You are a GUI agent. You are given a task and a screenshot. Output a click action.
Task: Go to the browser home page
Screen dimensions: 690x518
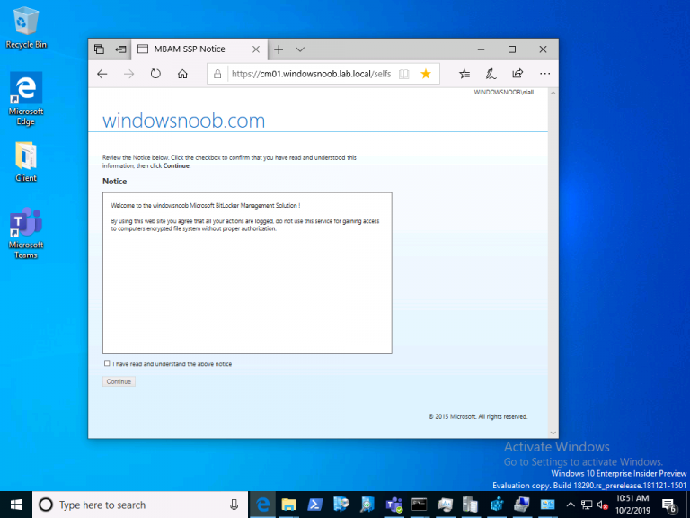(x=182, y=74)
